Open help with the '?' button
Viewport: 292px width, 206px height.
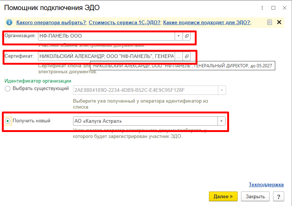[x=279, y=196]
